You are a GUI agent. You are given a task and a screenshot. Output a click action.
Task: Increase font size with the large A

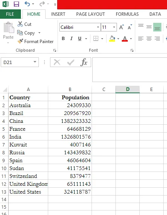(121, 27)
